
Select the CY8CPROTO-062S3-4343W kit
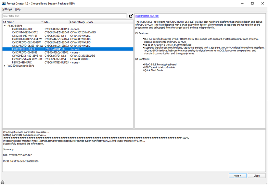pyautogui.click(x=28, y=46)
